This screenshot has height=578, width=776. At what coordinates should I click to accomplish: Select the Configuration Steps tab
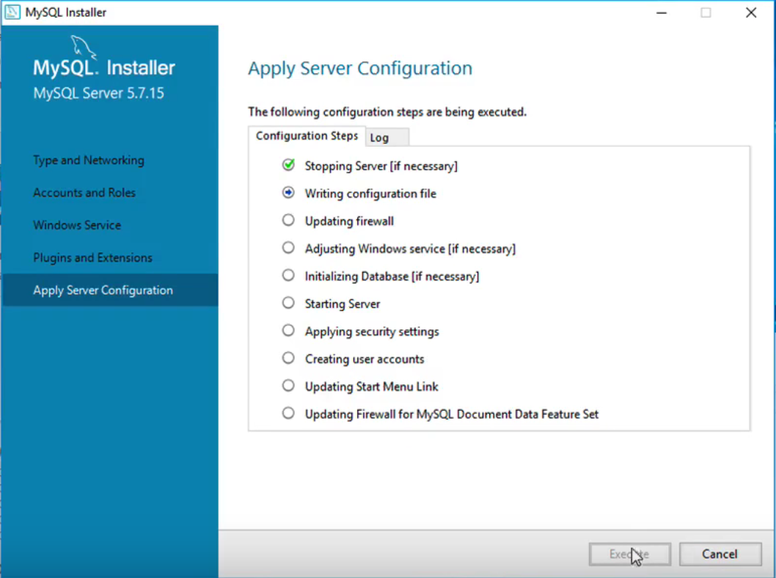click(307, 136)
